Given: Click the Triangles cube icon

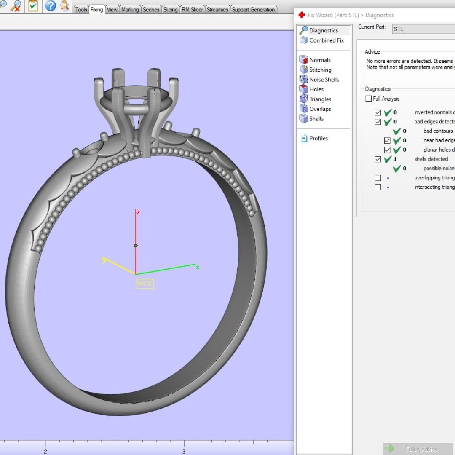Looking at the screenshot, I should click(303, 99).
